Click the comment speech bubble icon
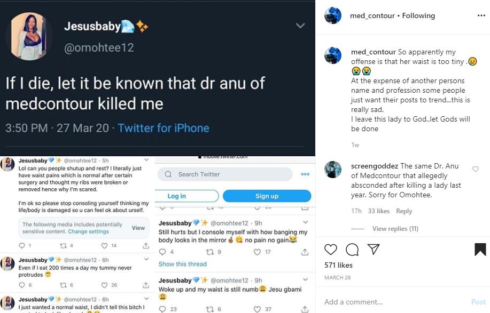The height and width of the screenshot is (313, 490). (352, 250)
